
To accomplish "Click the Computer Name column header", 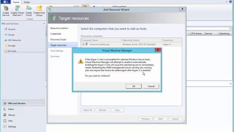I will click(x=101, y=40).
